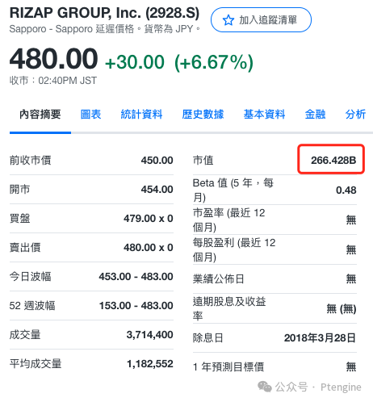Click the Sapporo 延遲價格 currency note
This screenshot has width=373, height=402.
point(105,29)
